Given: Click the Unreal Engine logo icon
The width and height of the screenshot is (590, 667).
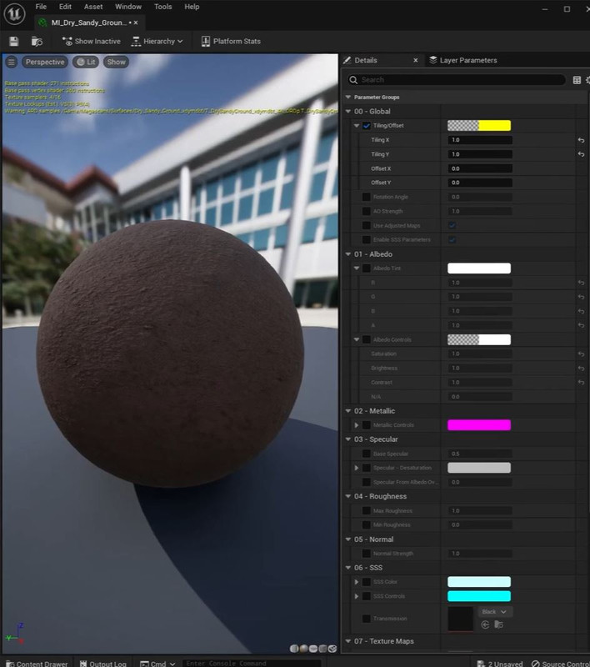Looking at the screenshot, I should pyautogui.click(x=14, y=14).
